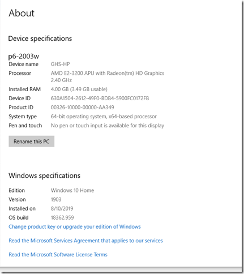Click the OS build 18362.959 value

pyautogui.click(x=62, y=217)
